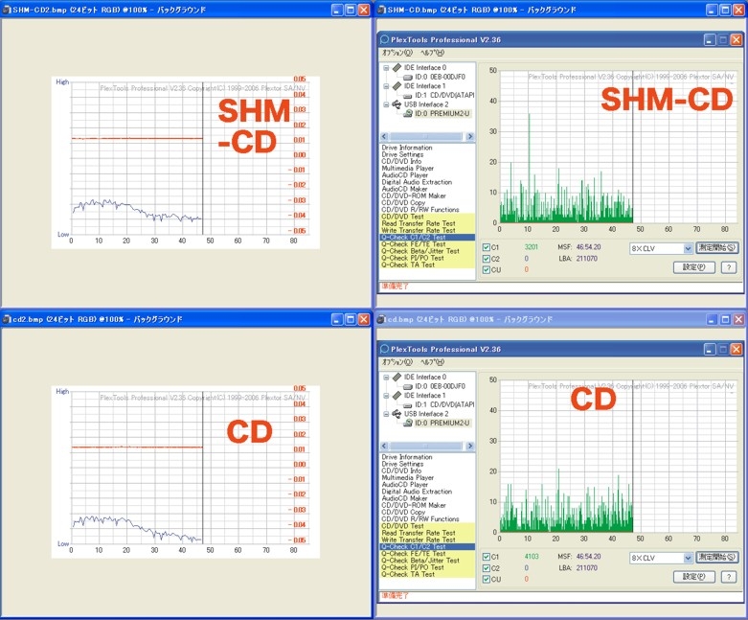Collapse IDE Interface 1 node in cd.bmp window

pyautogui.click(x=386, y=396)
